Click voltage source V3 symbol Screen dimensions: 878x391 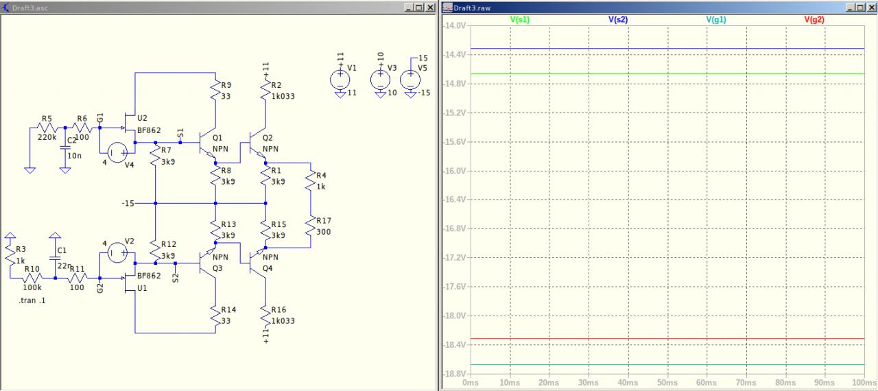tap(381, 80)
